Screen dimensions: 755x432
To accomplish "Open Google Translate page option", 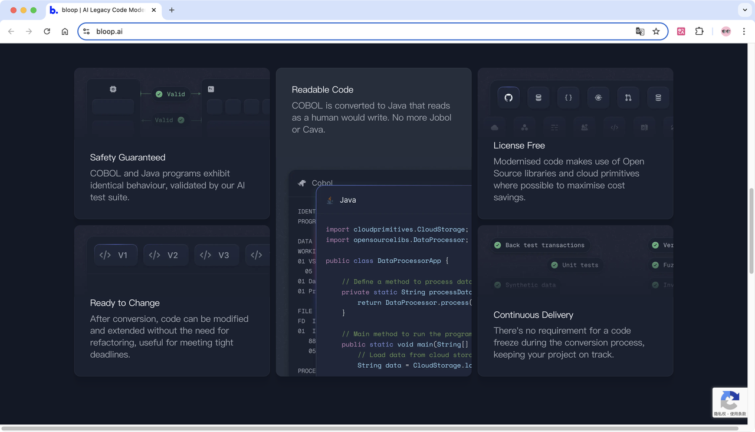I will (640, 31).
